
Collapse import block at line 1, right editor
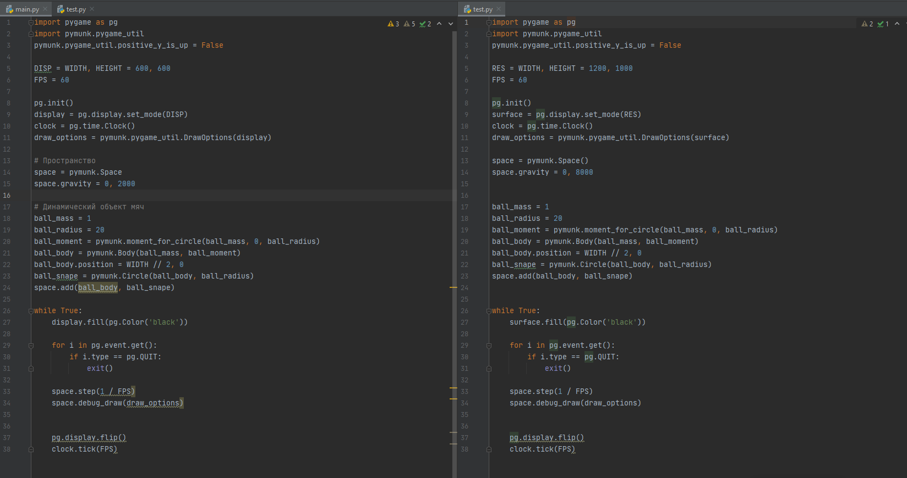[489, 23]
